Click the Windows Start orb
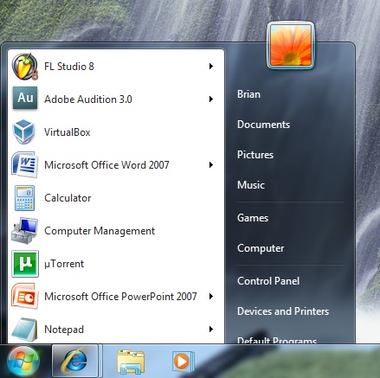This screenshot has width=380, height=378. click(x=23, y=362)
